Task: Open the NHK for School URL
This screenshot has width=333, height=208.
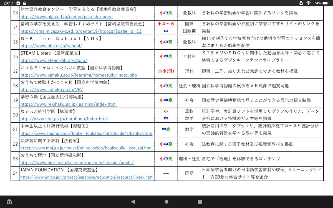Action: [51, 45]
